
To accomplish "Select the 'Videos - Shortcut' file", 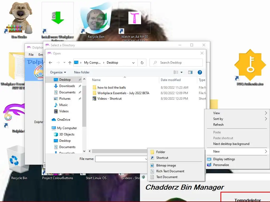I will pos(109,99).
